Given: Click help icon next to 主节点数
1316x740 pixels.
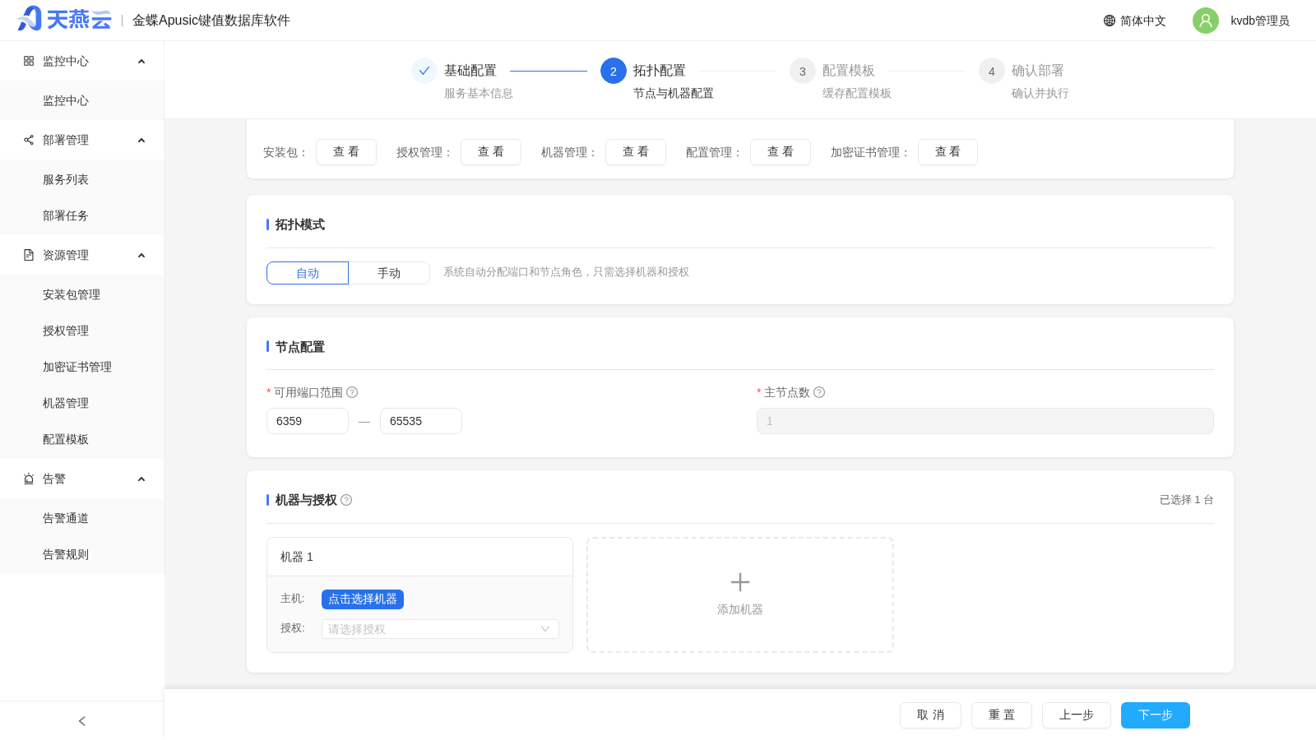Looking at the screenshot, I should [819, 392].
